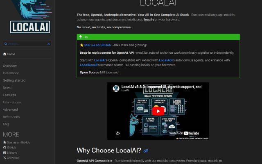The width and height of the screenshot is (262, 164).
Task: Click the Home house icon
Action: 5,54
